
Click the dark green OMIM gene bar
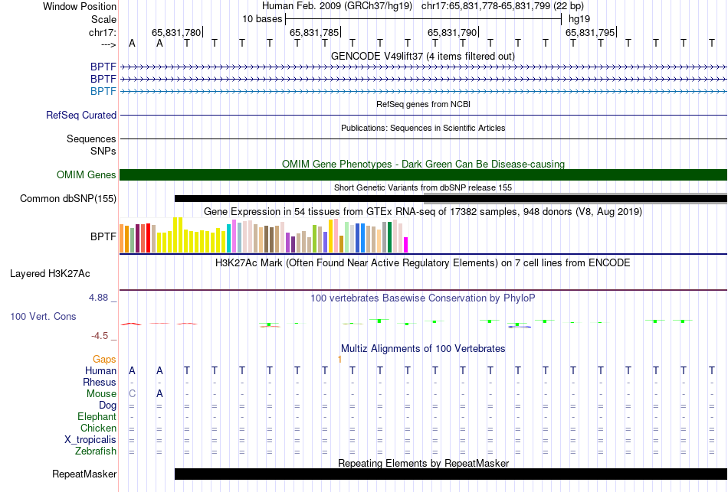[423, 174]
